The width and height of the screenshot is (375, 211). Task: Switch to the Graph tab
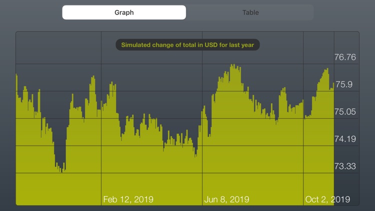pos(124,12)
